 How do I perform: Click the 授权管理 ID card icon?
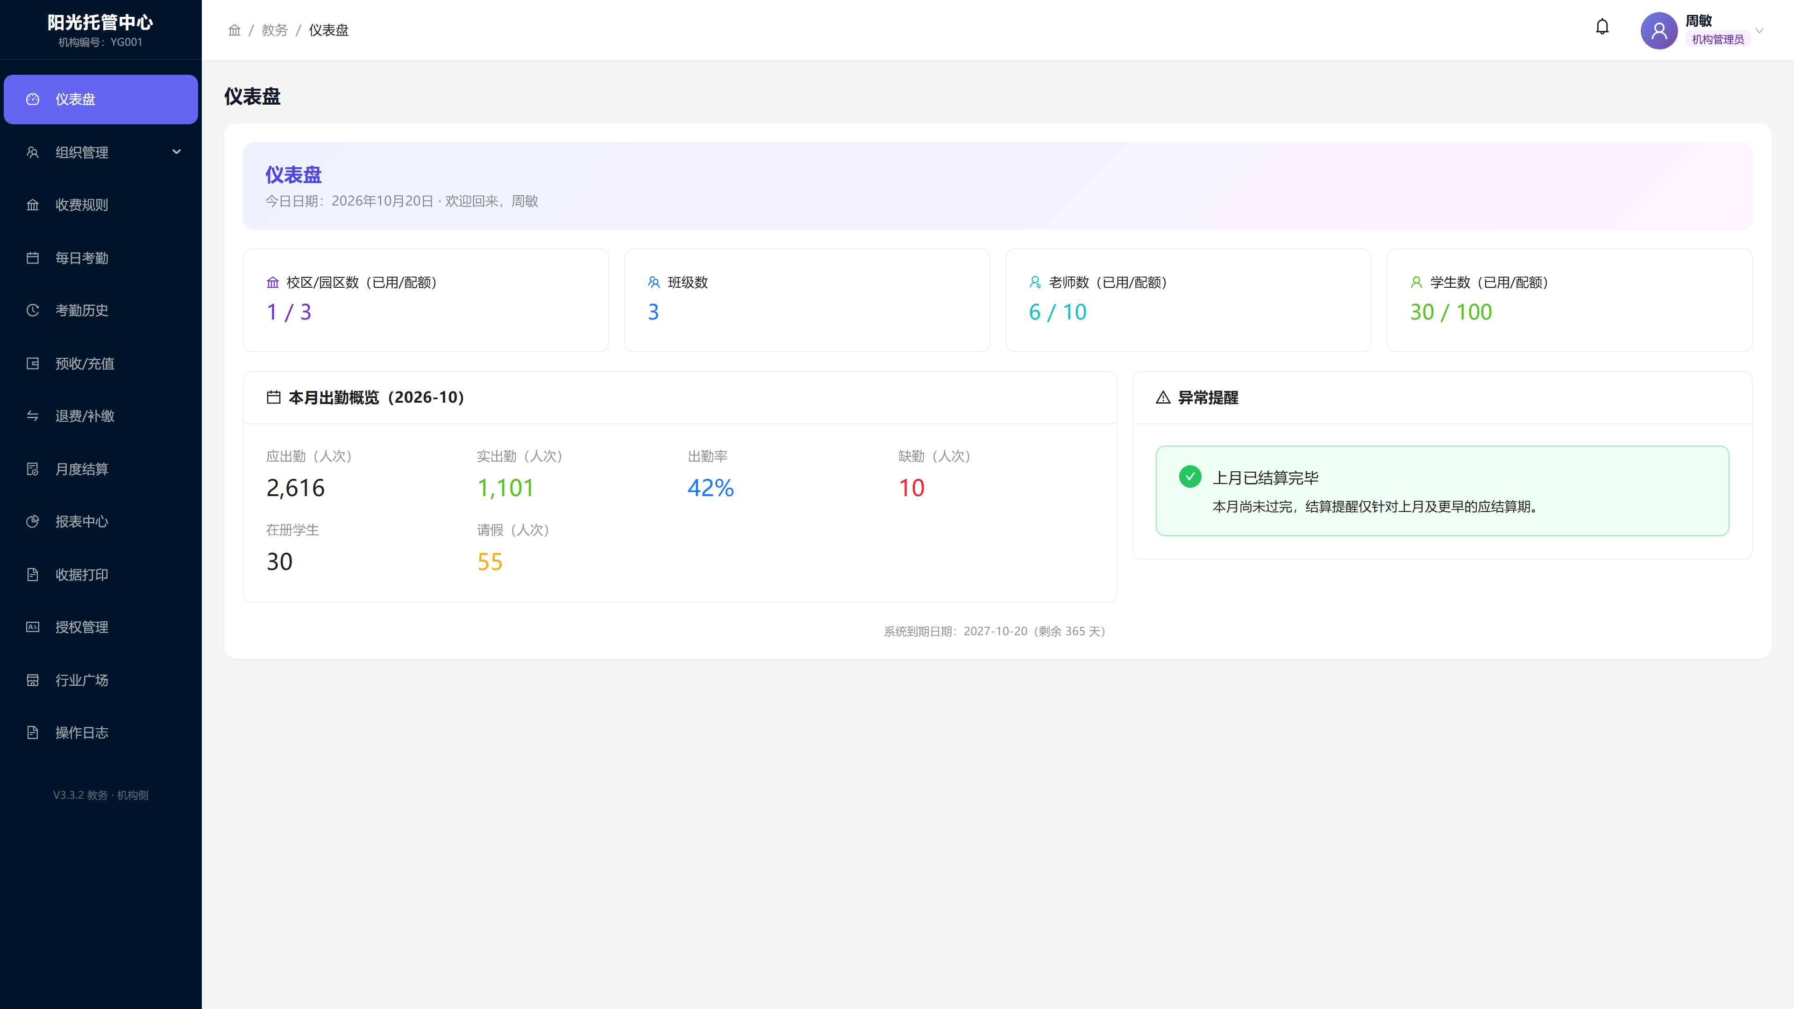[33, 627]
